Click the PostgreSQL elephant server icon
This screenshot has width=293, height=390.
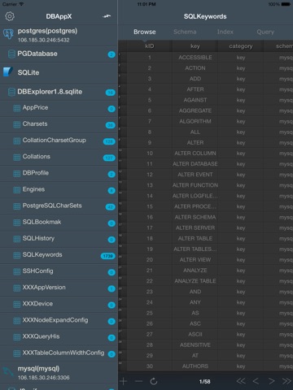(x=8, y=34)
